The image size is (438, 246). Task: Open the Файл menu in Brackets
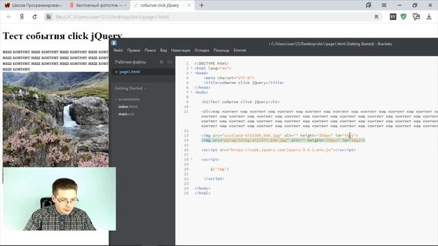(x=118, y=51)
